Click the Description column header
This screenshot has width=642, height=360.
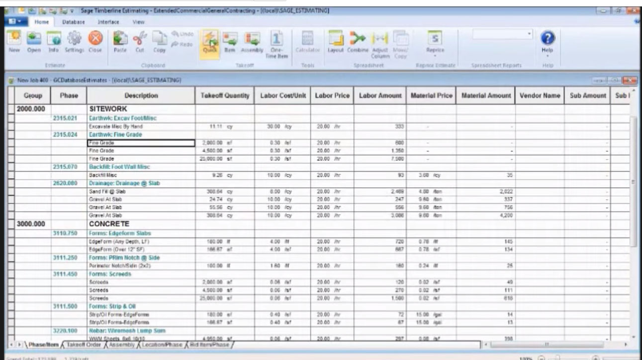tap(141, 96)
